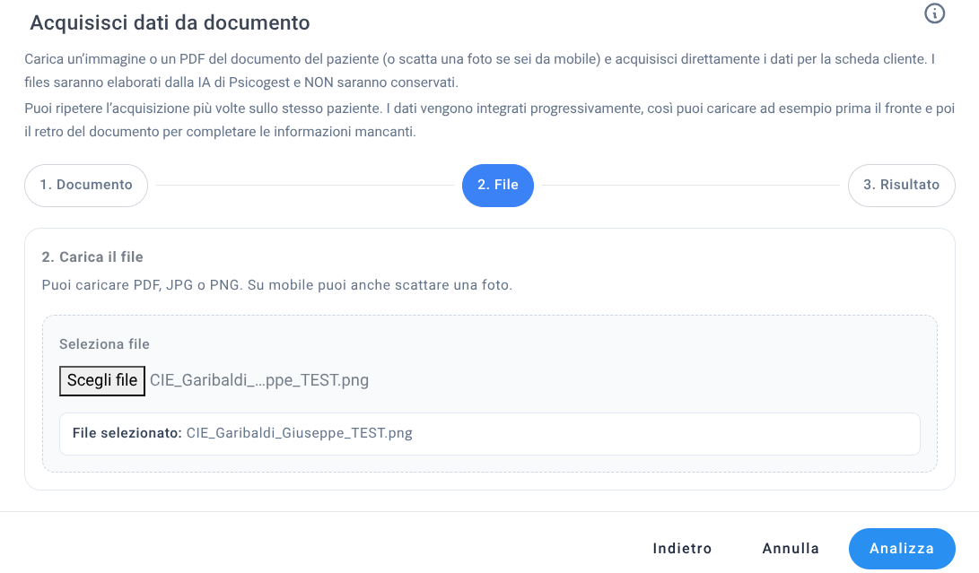Go back using Indietro
Screen dimensions: 979x573
[x=682, y=549]
